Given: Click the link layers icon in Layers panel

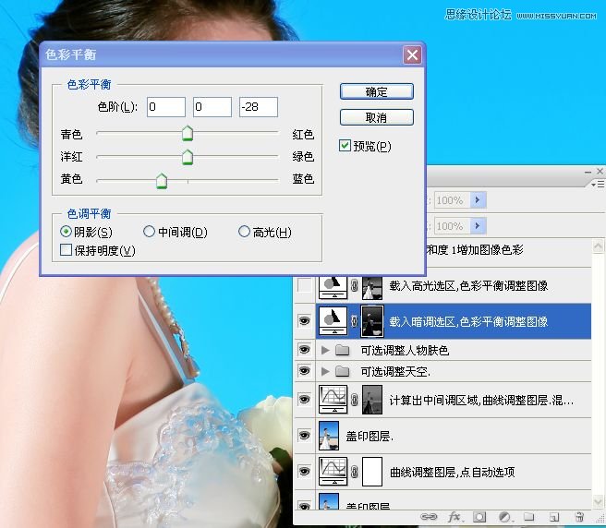Looking at the screenshot, I should (429, 517).
